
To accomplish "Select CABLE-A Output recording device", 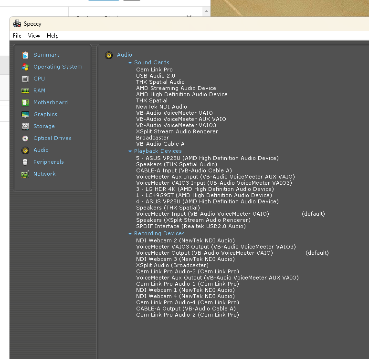I will point(186,309).
